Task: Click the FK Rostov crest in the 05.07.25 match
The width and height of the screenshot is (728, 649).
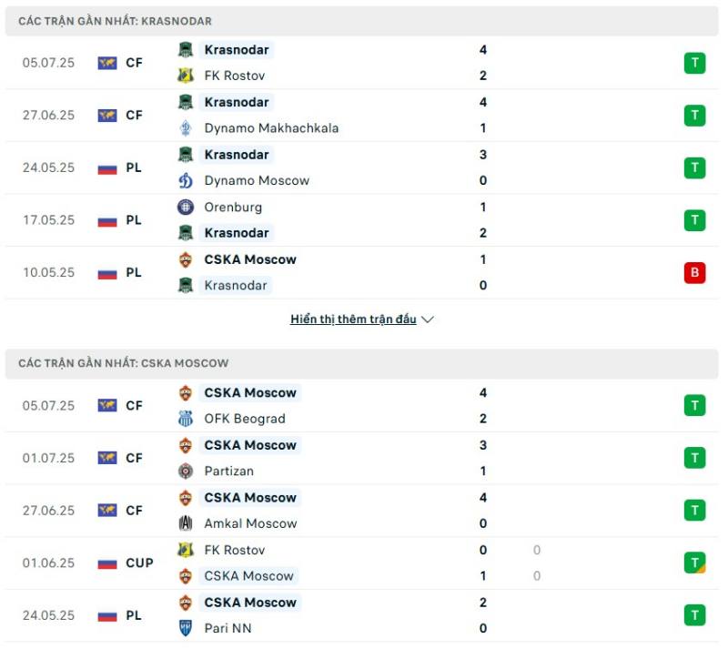Action: [186, 76]
